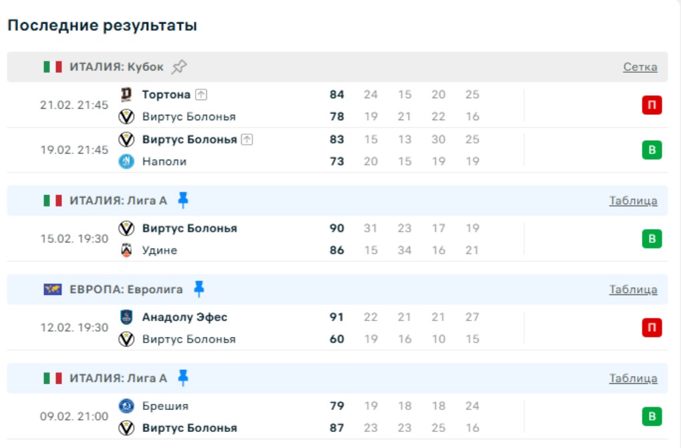Click the Tortona team logo
Screen dimensions: 681x448
tap(126, 95)
